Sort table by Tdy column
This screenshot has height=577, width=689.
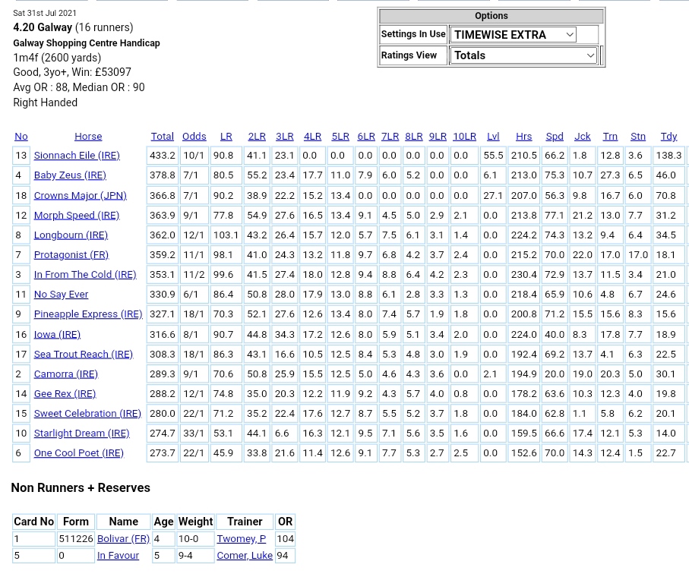pyautogui.click(x=668, y=136)
